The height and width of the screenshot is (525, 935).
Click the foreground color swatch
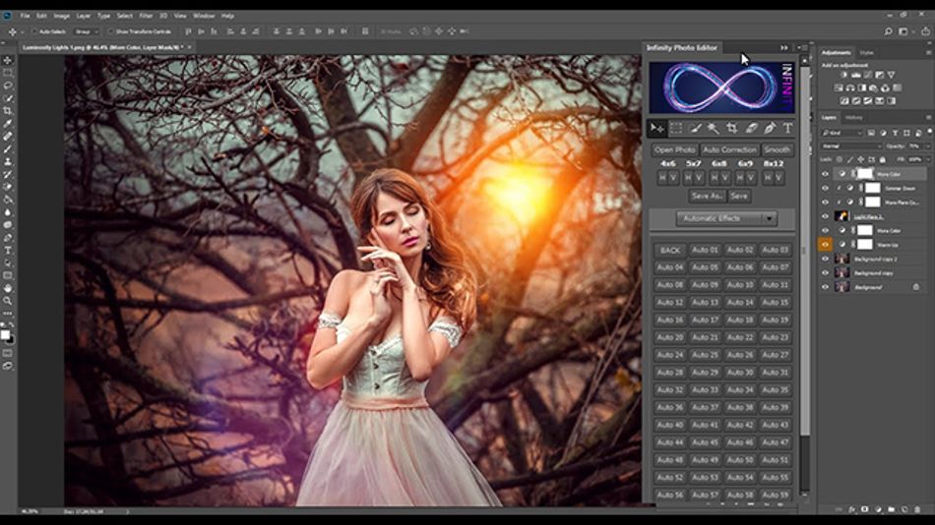point(6,334)
